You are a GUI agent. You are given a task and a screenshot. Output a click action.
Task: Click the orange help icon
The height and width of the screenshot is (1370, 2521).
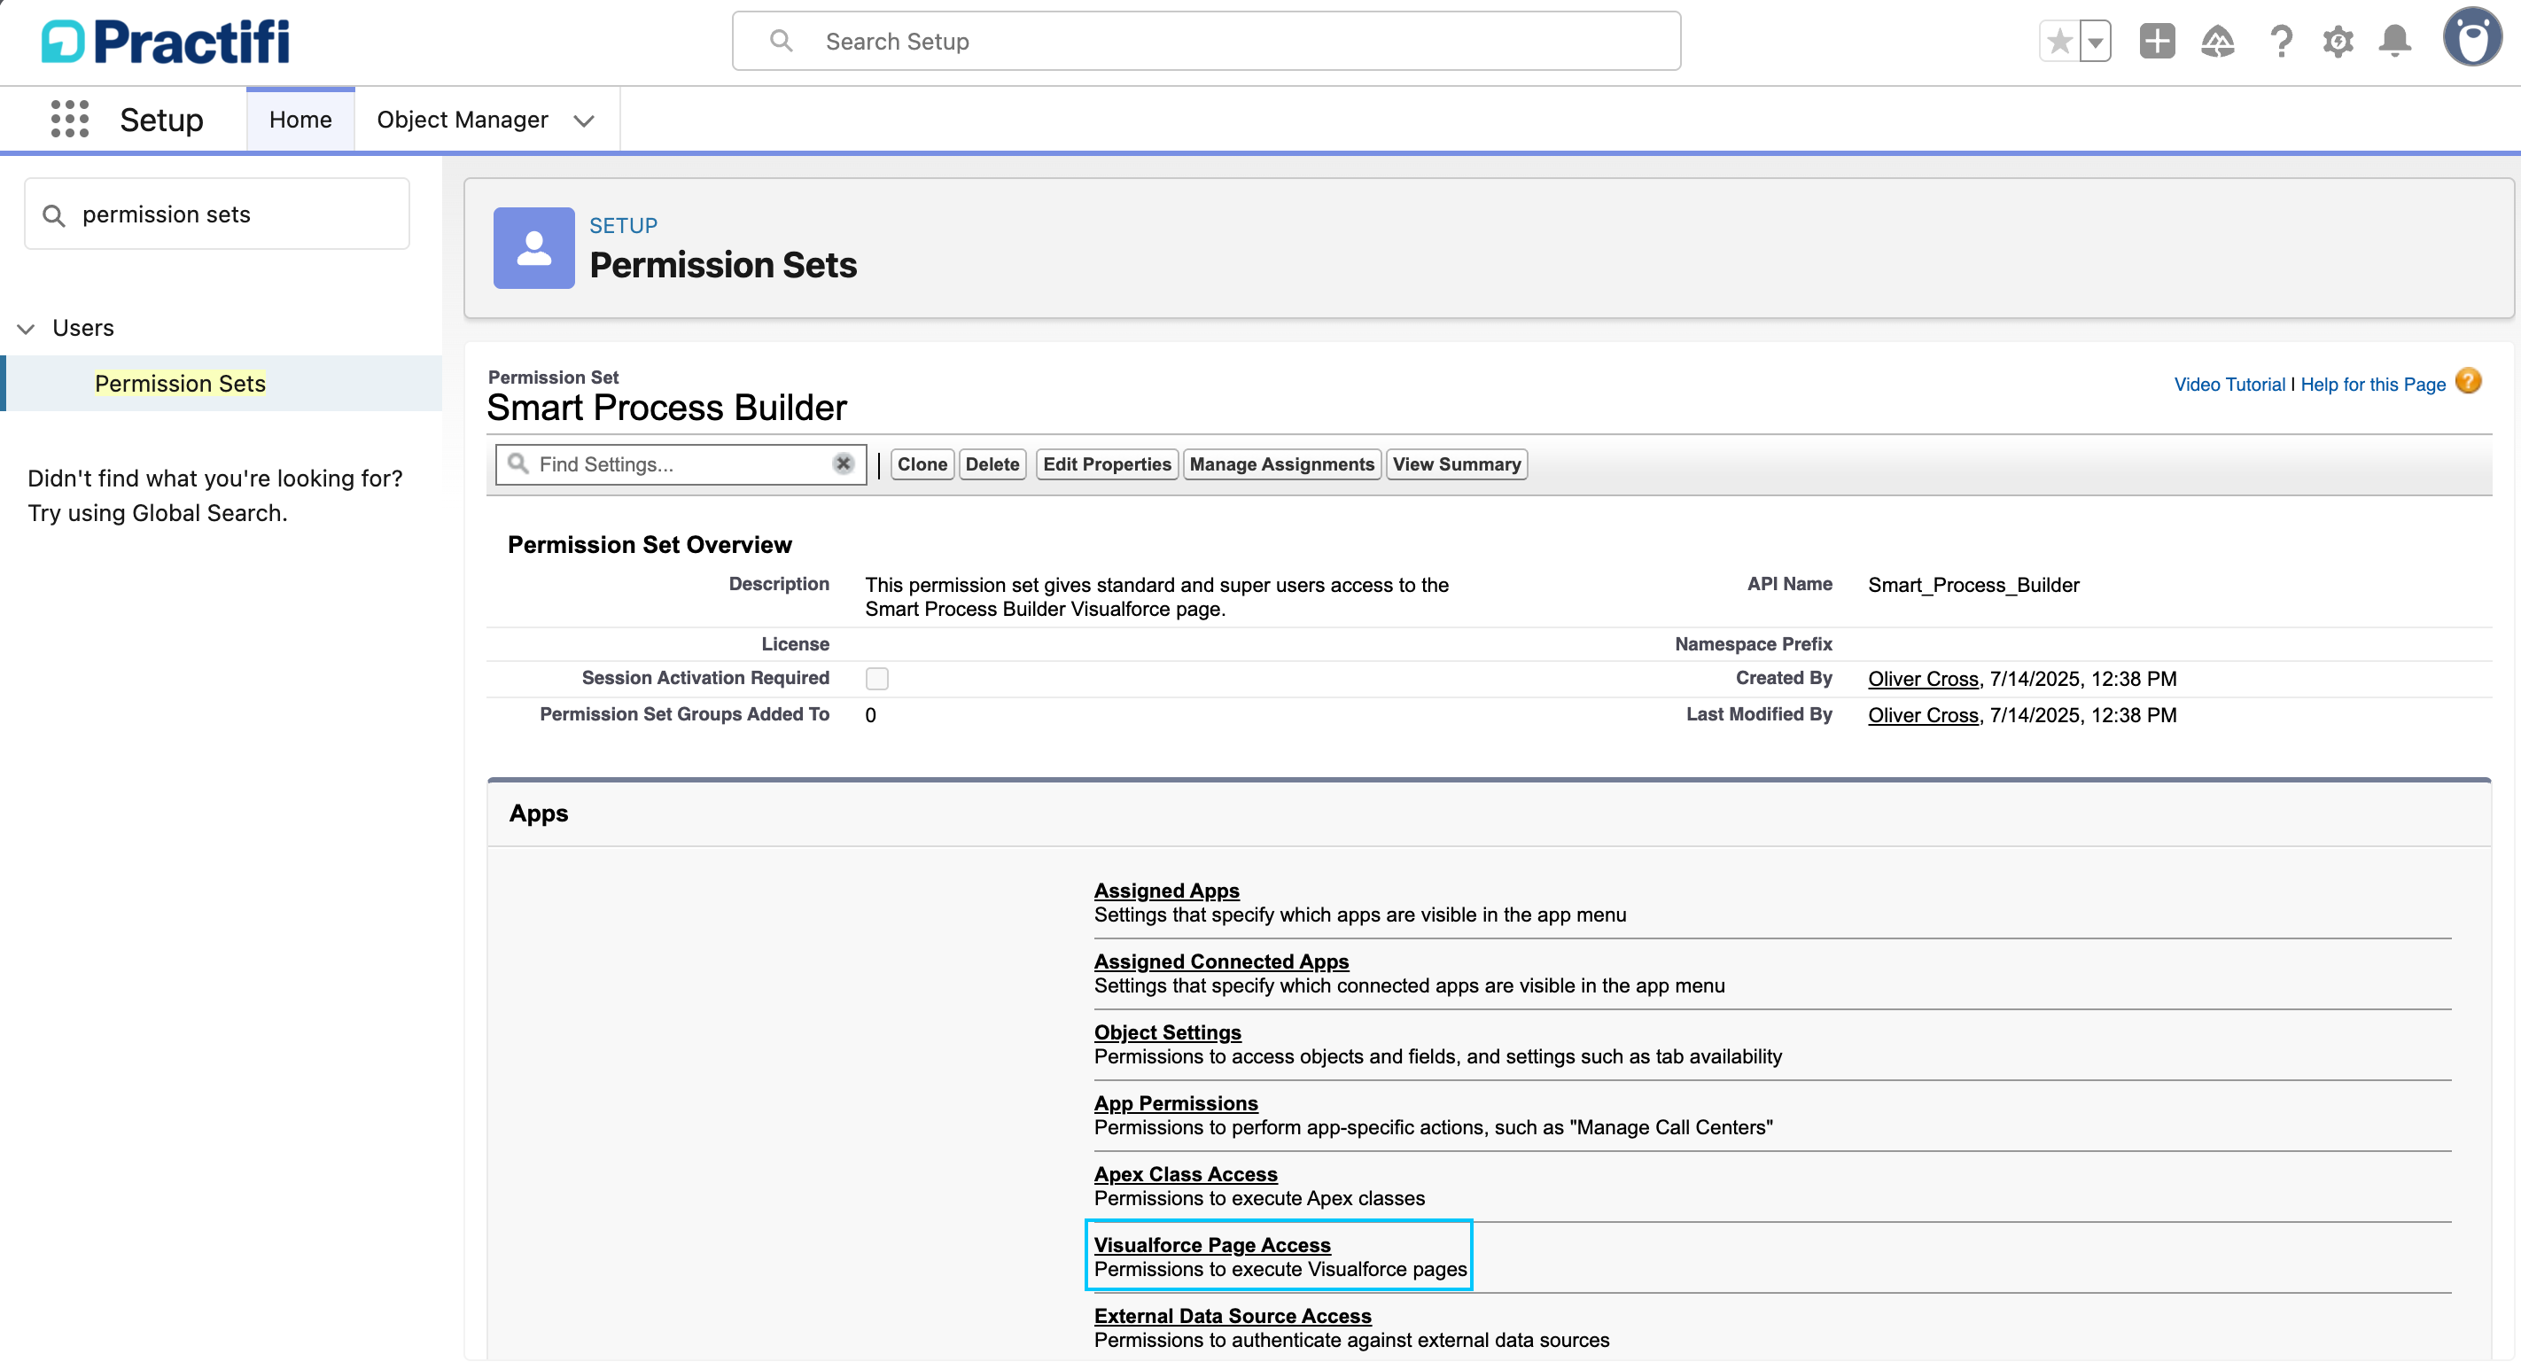click(2468, 381)
